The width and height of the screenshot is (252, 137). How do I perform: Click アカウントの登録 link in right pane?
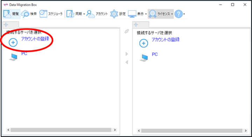(x=166, y=39)
